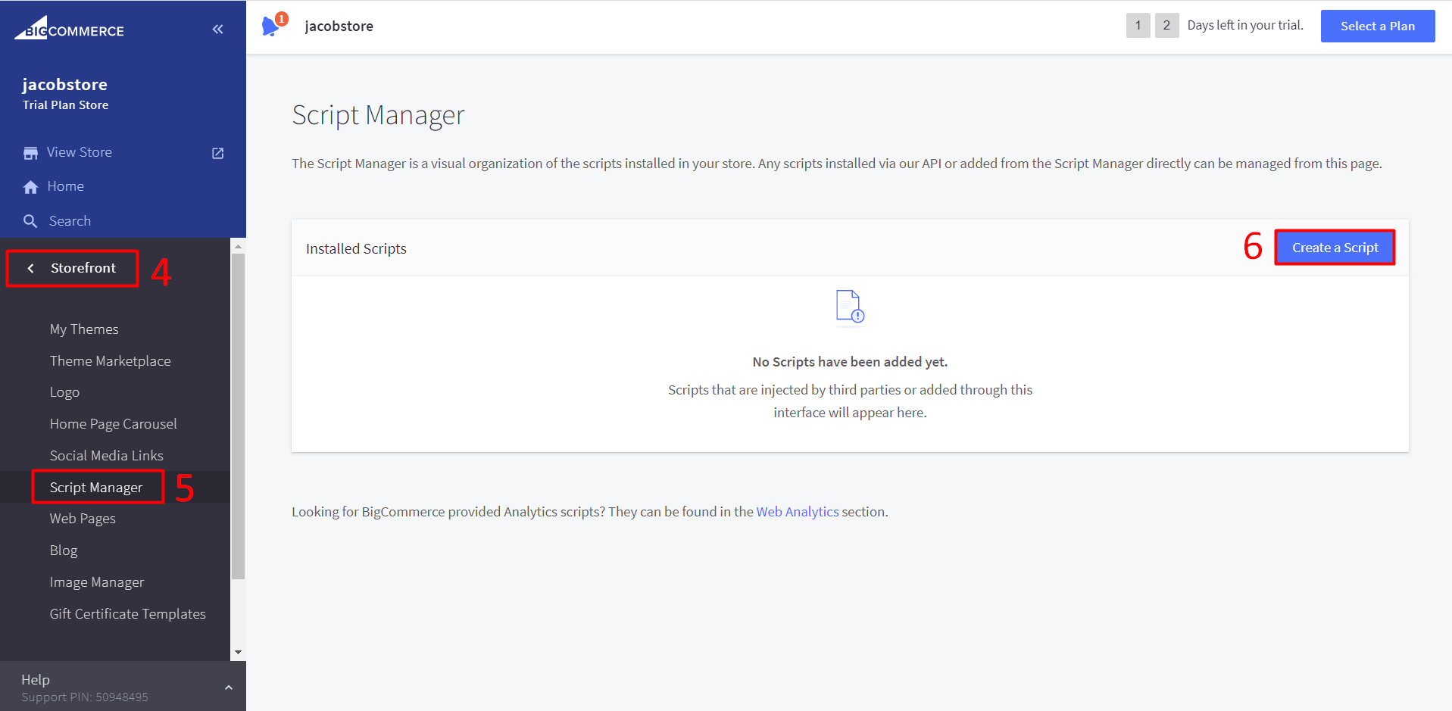This screenshot has width=1452, height=711.
Task: Open My Themes menu item
Action: (x=84, y=329)
